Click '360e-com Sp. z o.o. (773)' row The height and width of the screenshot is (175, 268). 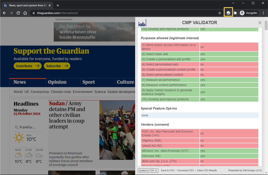click(x=200, y=161)
